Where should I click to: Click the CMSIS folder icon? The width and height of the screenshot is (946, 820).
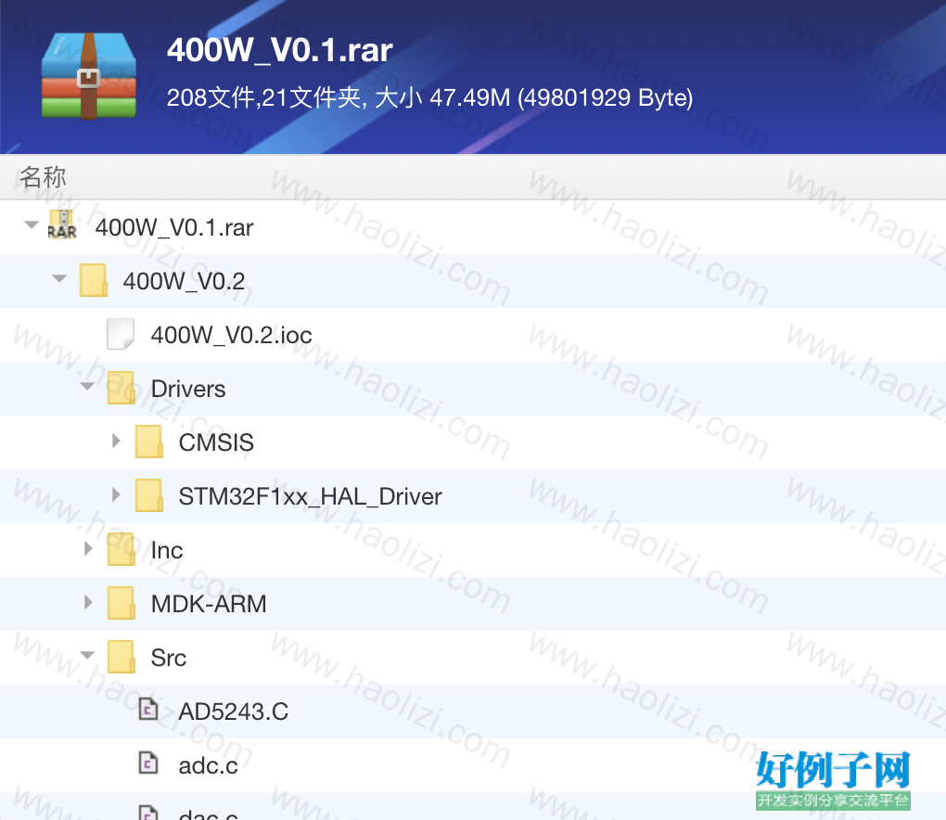pos(149,442)
